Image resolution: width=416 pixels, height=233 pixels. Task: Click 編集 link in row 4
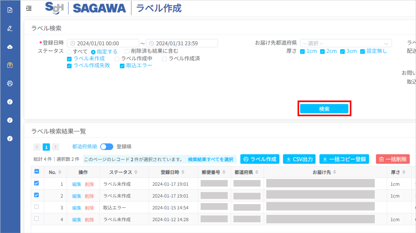(77, 220)
